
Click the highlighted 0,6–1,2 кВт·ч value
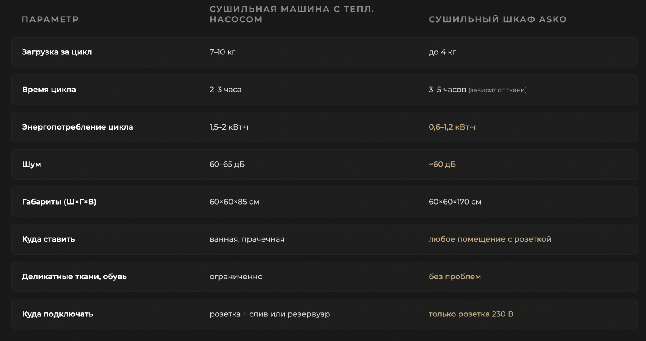pos(452,127)
